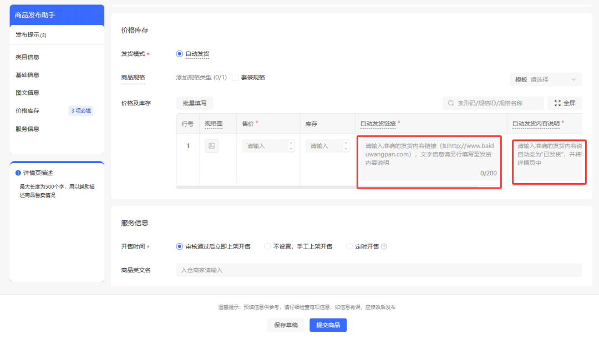Click the 保存草稿 button

pyautogui.click(x=286, y=325)
